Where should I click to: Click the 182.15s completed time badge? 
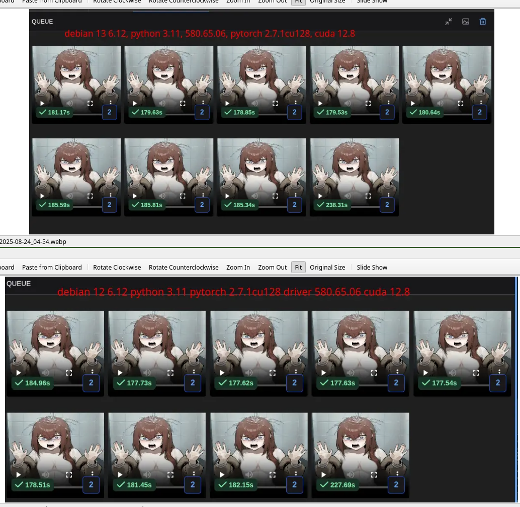point(236,485)
